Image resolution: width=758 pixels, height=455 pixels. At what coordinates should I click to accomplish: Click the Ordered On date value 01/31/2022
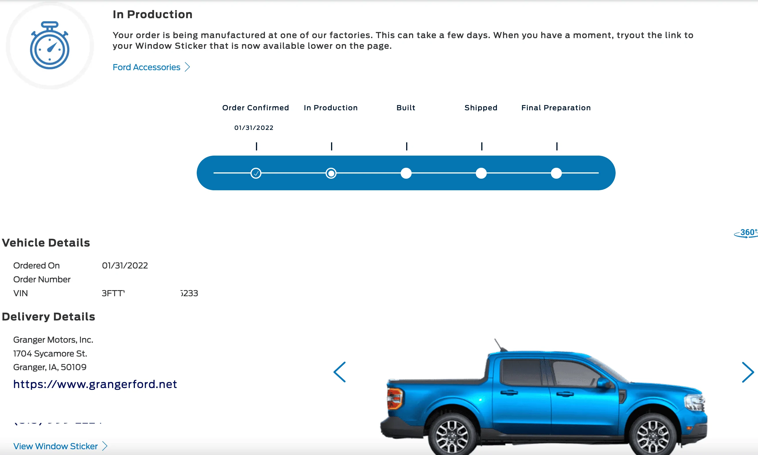[125, 266]
